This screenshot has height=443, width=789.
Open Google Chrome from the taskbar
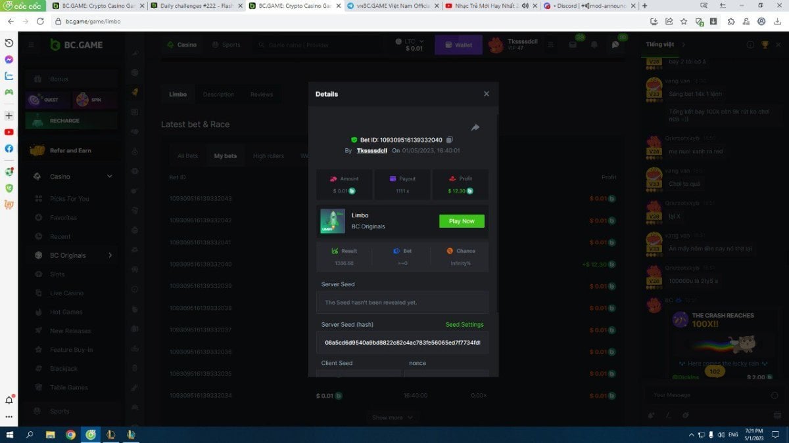(70, 434)
